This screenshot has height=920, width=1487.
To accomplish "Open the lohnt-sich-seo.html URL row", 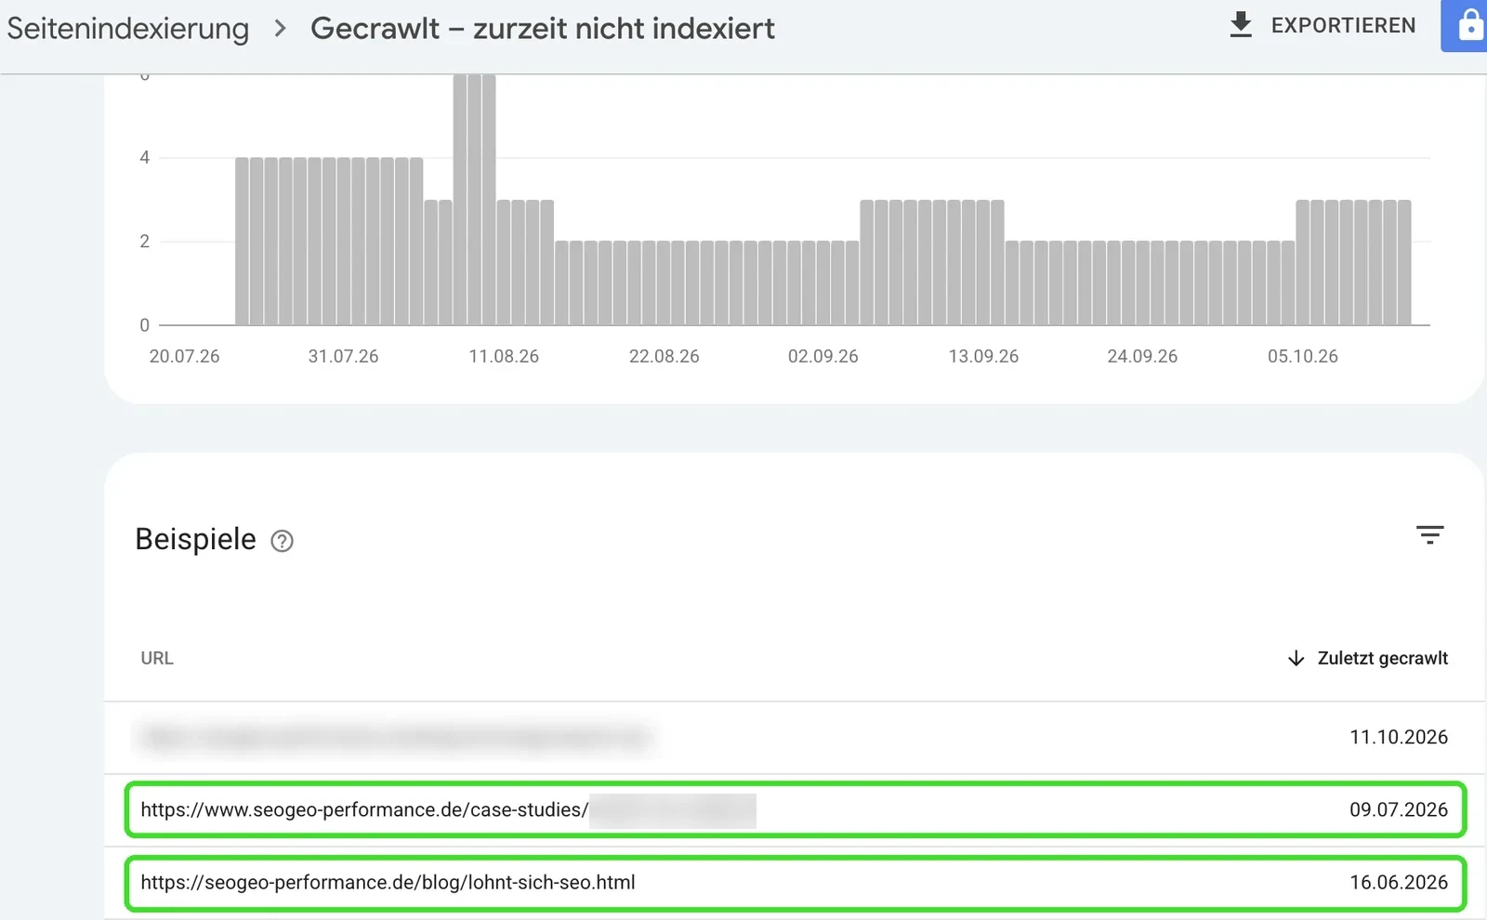I will (795, 882).
